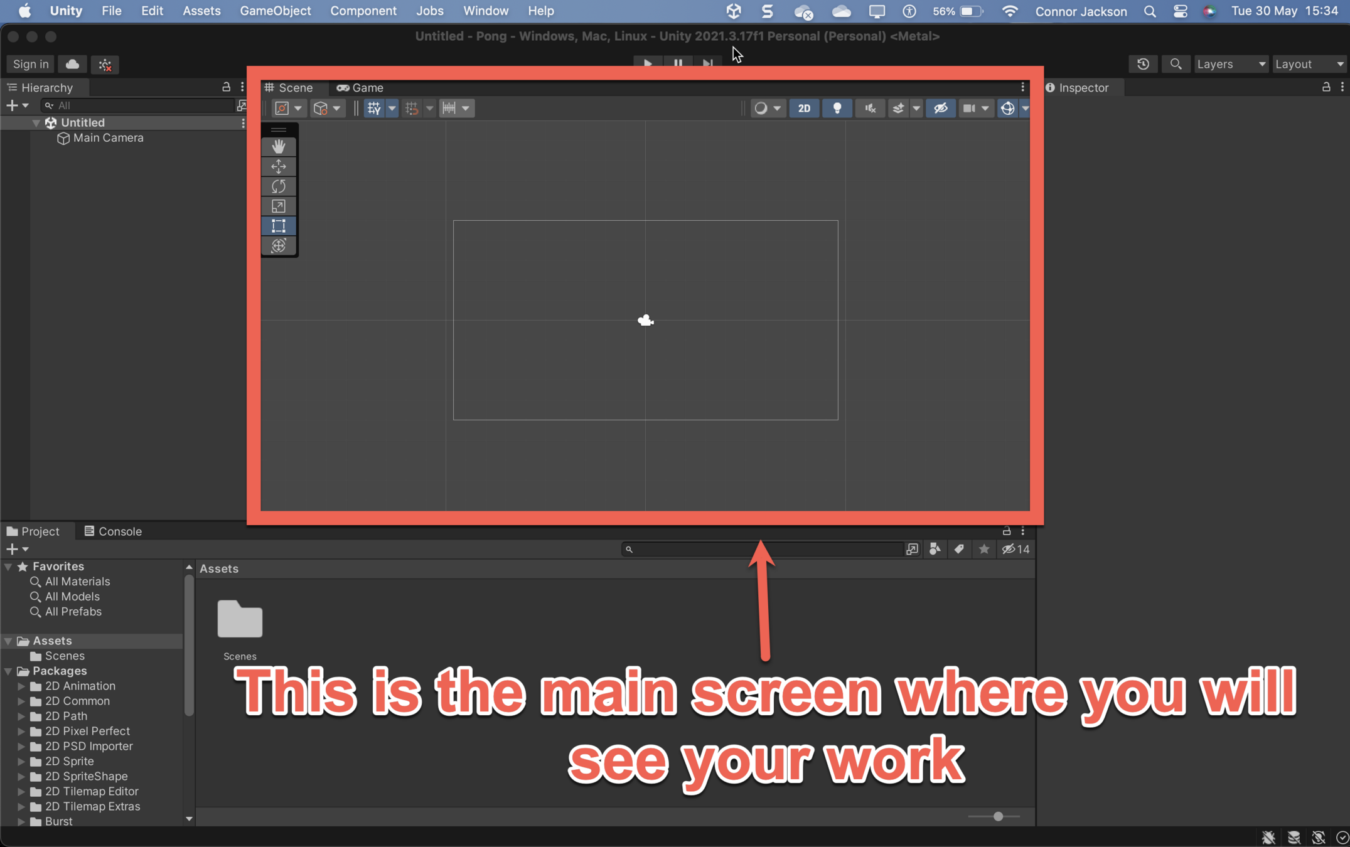The width and height of the screenshot is (1350, 847).
Task: Open the GameObject menu
Action: (275, 11)
